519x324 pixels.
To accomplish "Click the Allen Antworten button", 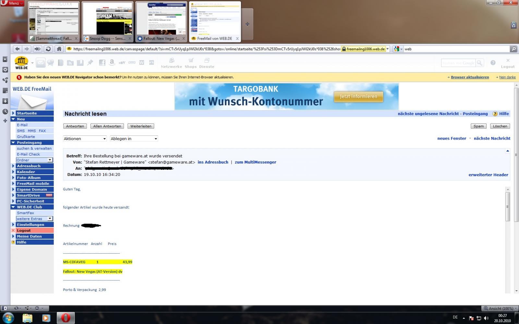I will 107,126.
